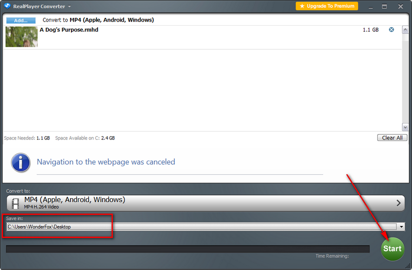Click the file list scrollbar up arrow
The height and width of the screenshot is (270, 412).
click(405, 30)
